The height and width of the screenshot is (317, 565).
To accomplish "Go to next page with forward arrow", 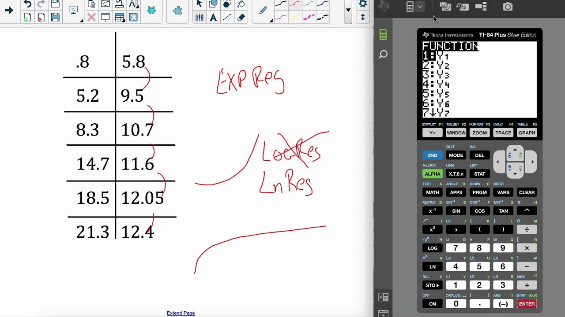I will 9,11.
